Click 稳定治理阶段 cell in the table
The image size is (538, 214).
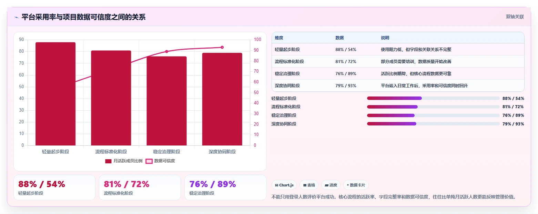coord(287,74)
